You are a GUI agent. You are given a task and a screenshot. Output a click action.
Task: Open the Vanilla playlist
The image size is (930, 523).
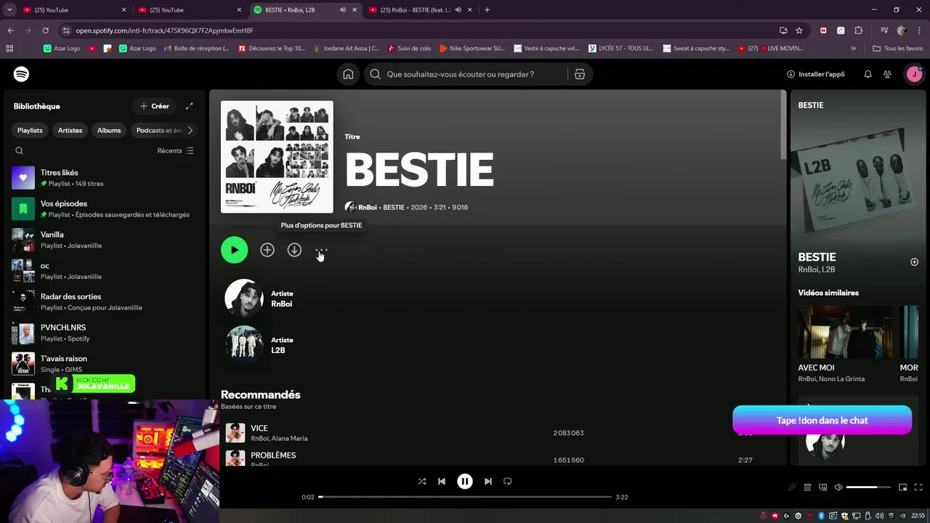(x=105, y=240)
